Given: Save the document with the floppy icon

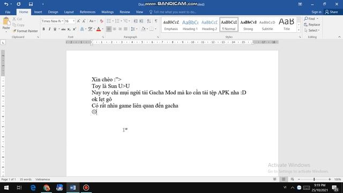Looking at the screenshot, I should tap(31, 4).
